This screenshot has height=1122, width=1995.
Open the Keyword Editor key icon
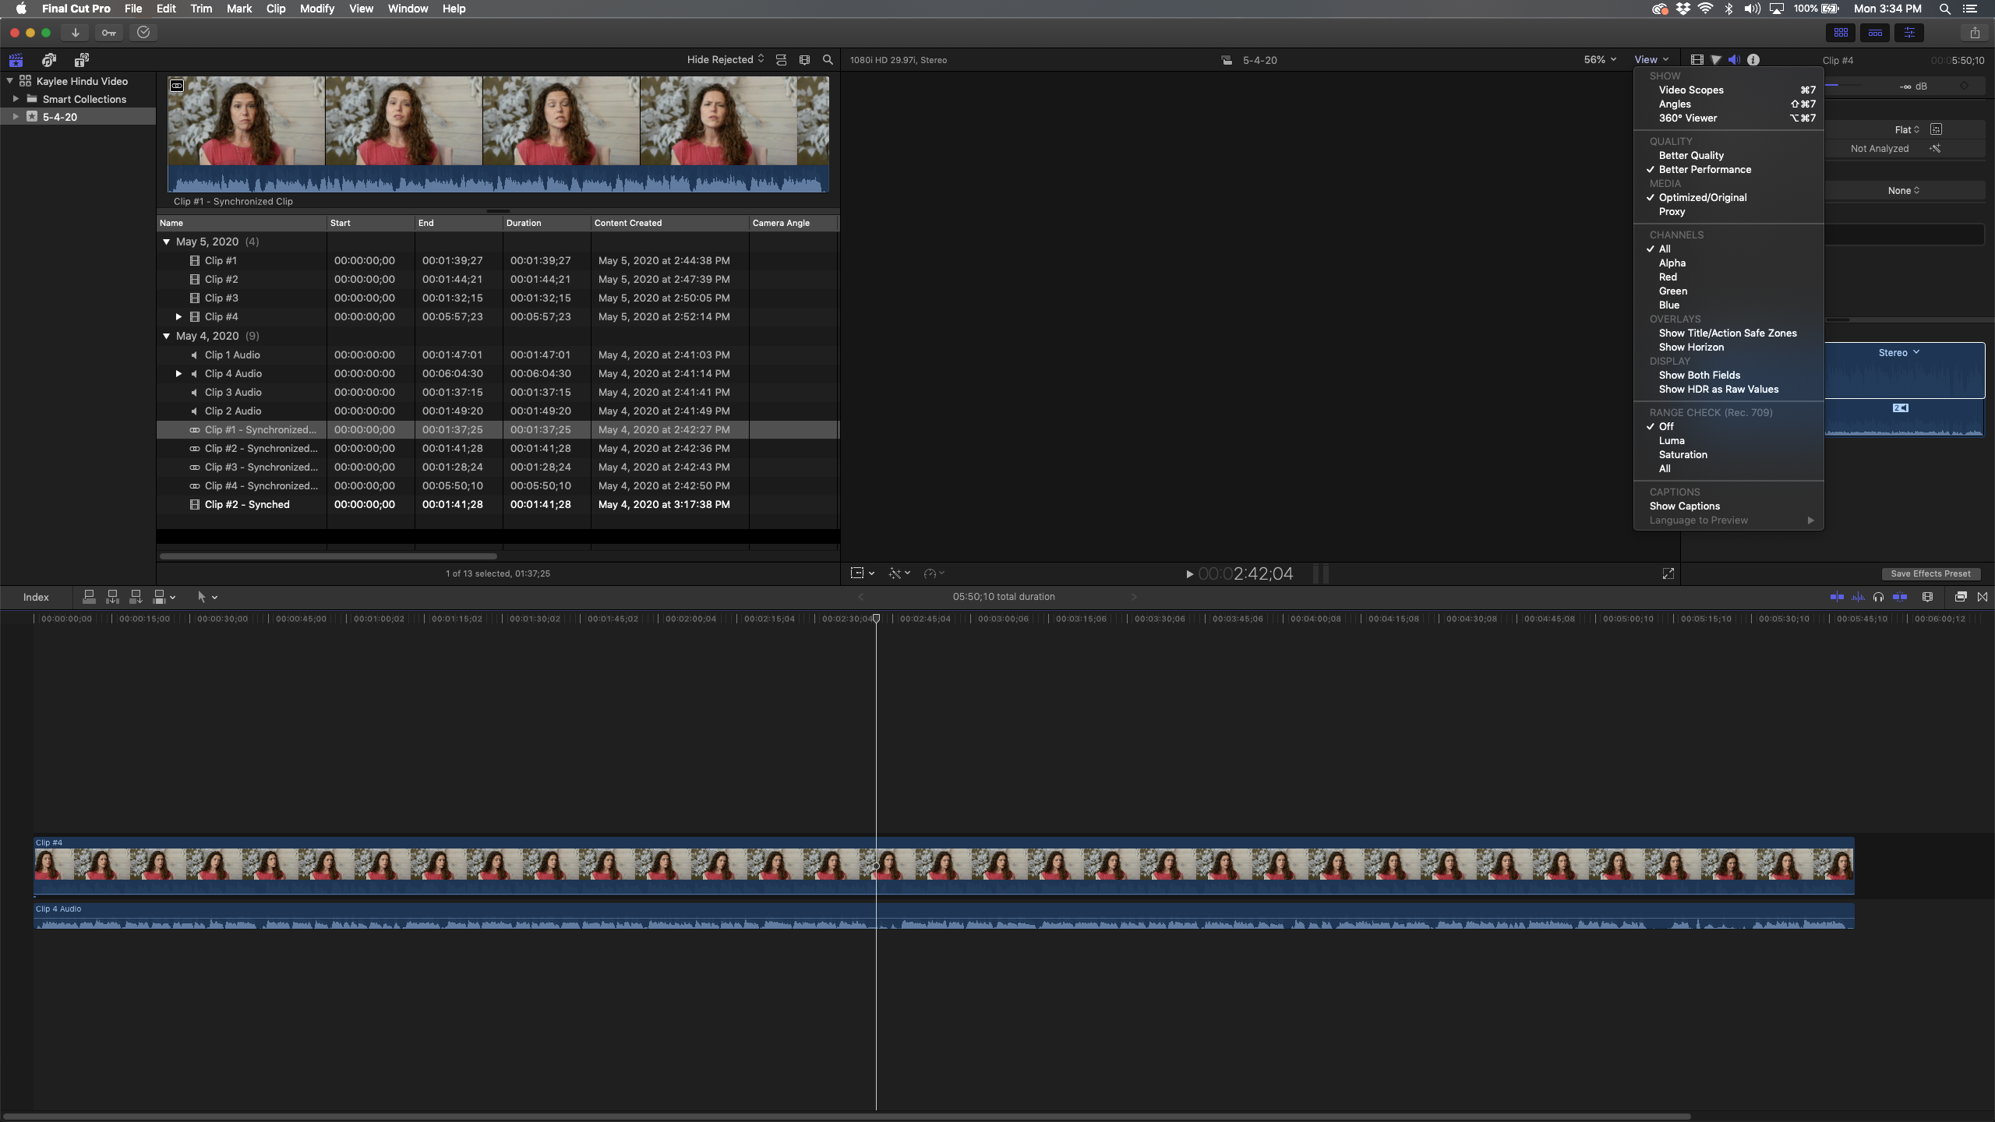click(109, 33)
